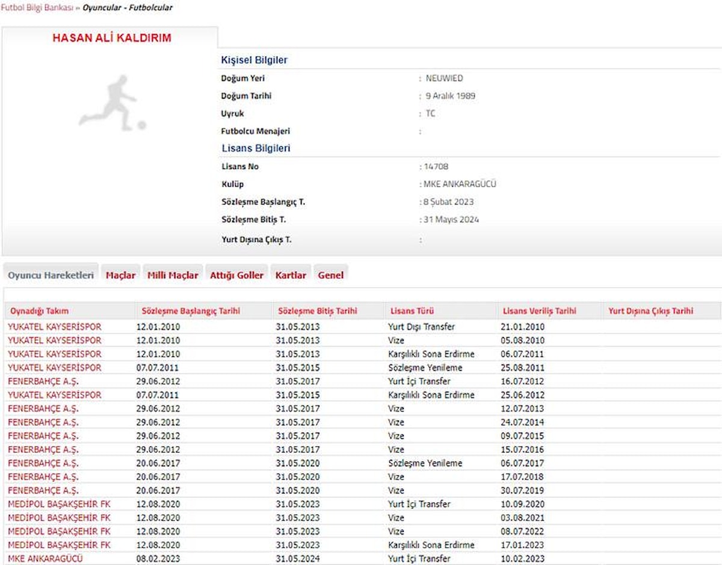Select the Attığı Goller tab
Screen dimensions: 722x565
click(236, 275)
